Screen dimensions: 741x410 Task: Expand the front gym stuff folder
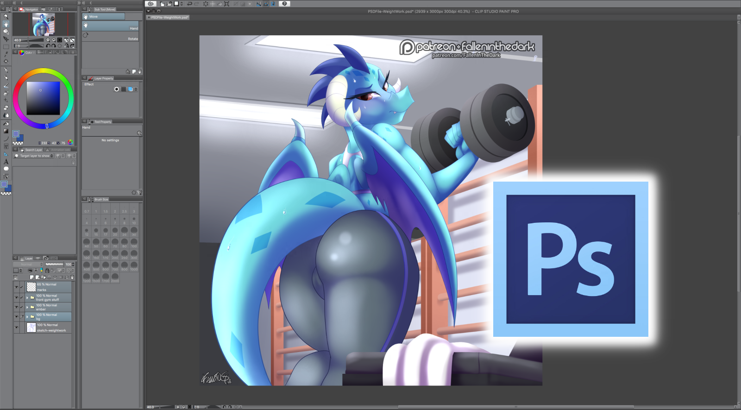point(27,297)
